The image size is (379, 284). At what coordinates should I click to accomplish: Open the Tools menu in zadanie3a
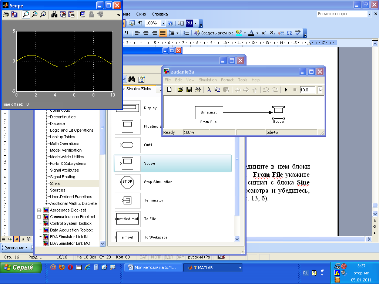243,80
